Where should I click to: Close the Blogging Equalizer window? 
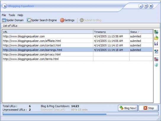coord(151,6)
